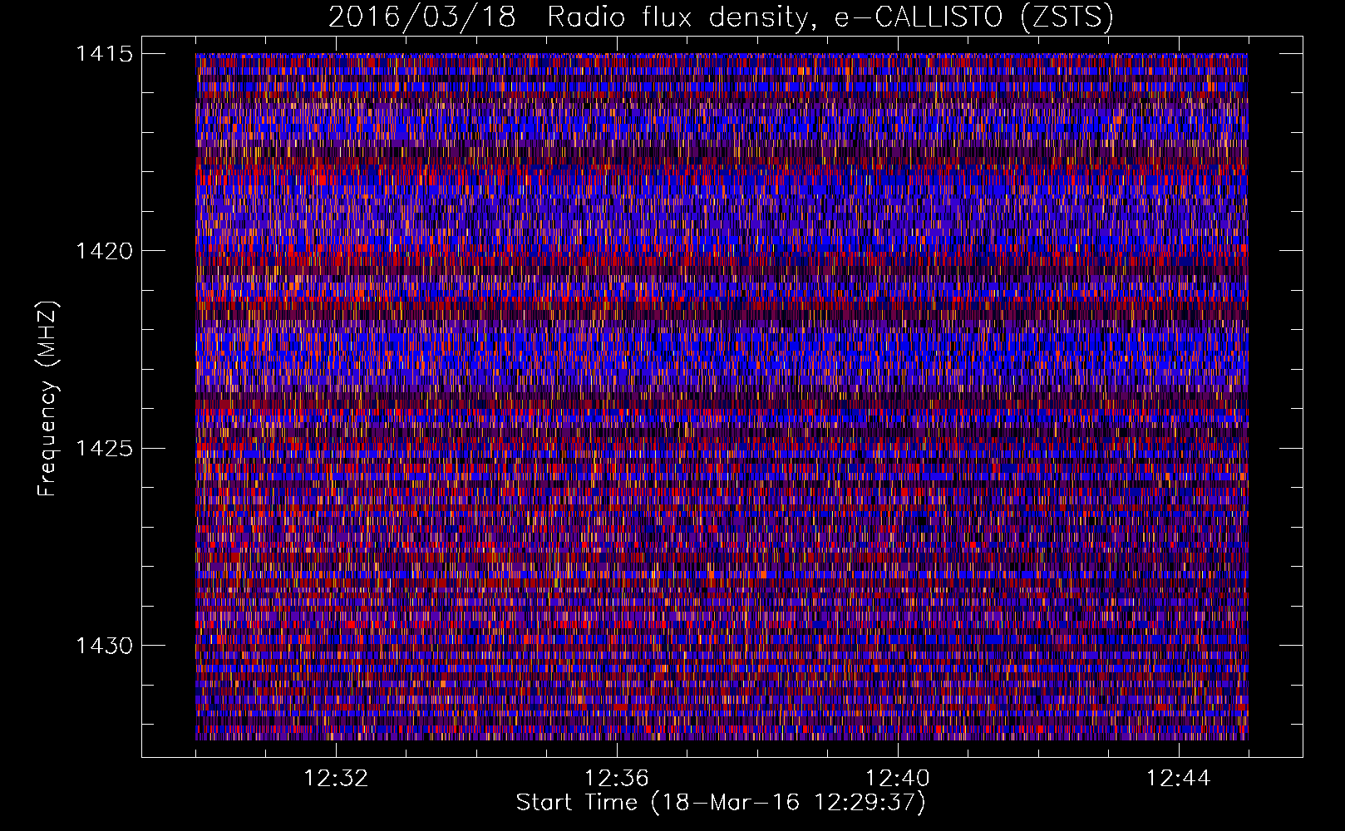
Task: Click the 12:40 time tick label
Action: click(x=898, y=779)
